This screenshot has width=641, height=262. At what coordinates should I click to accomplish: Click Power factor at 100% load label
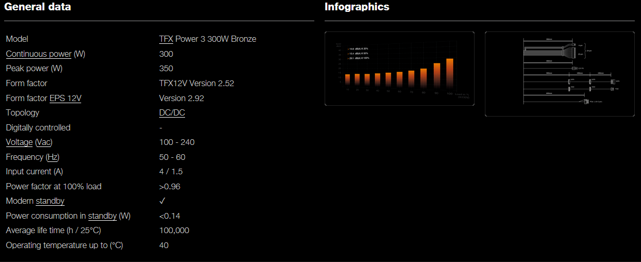[54, 186]
